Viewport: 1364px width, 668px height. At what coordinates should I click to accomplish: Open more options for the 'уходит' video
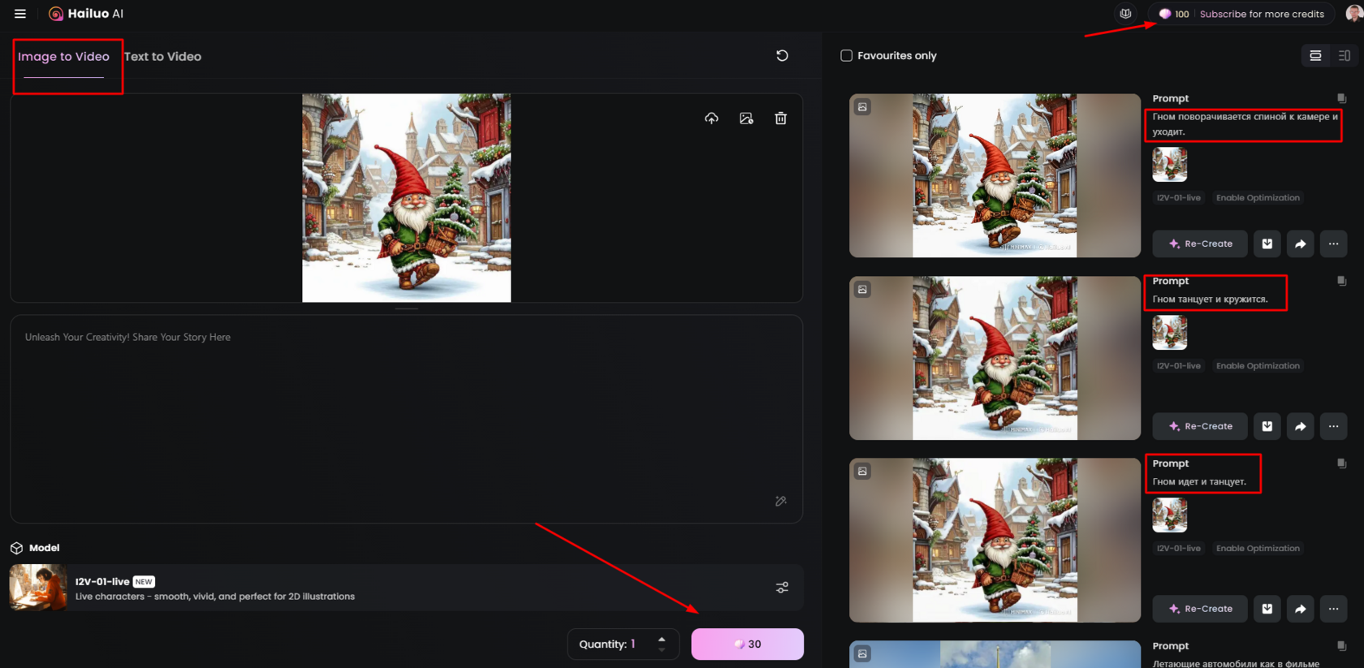pyautogui.click(x=1333, y=243)
